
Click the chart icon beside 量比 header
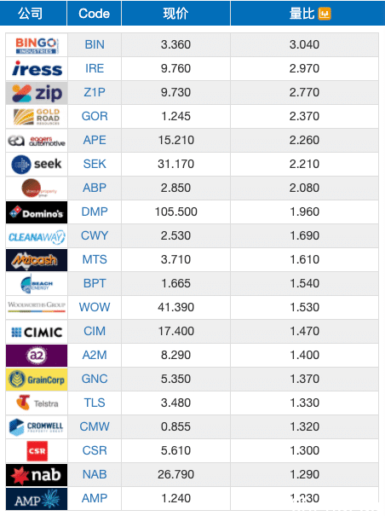(x=325, y=14)
